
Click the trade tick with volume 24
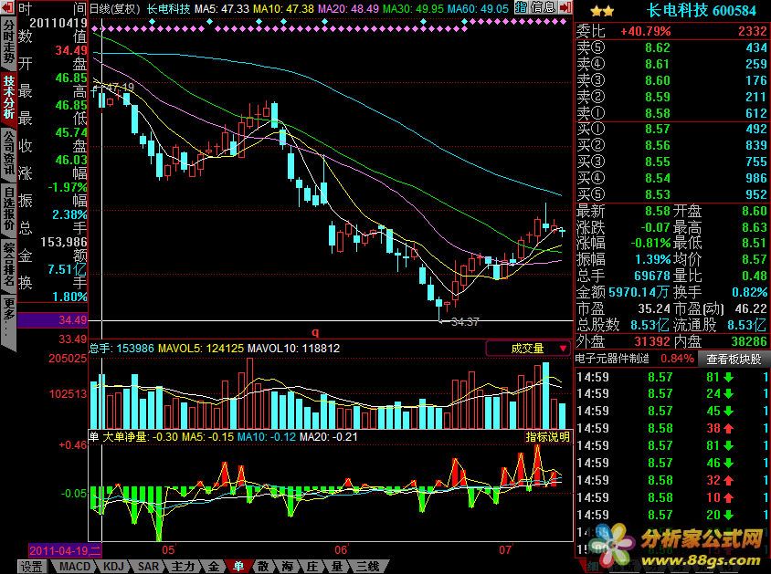coord(671,394)
